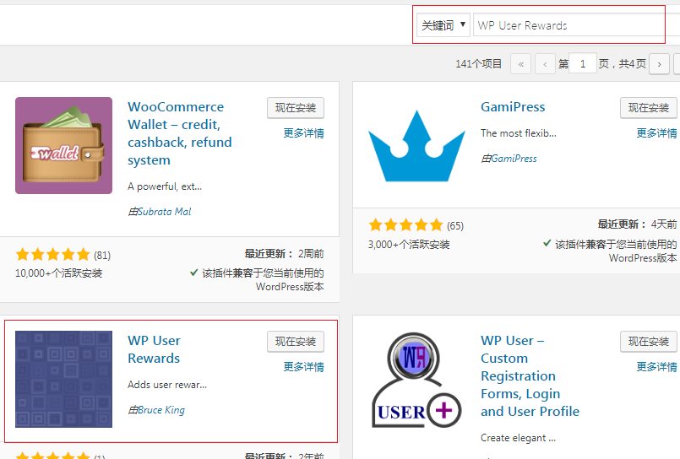680x459 pixels.
Task: Click the WooCommerce Wallet five-star rating
Action: [52, 255]
